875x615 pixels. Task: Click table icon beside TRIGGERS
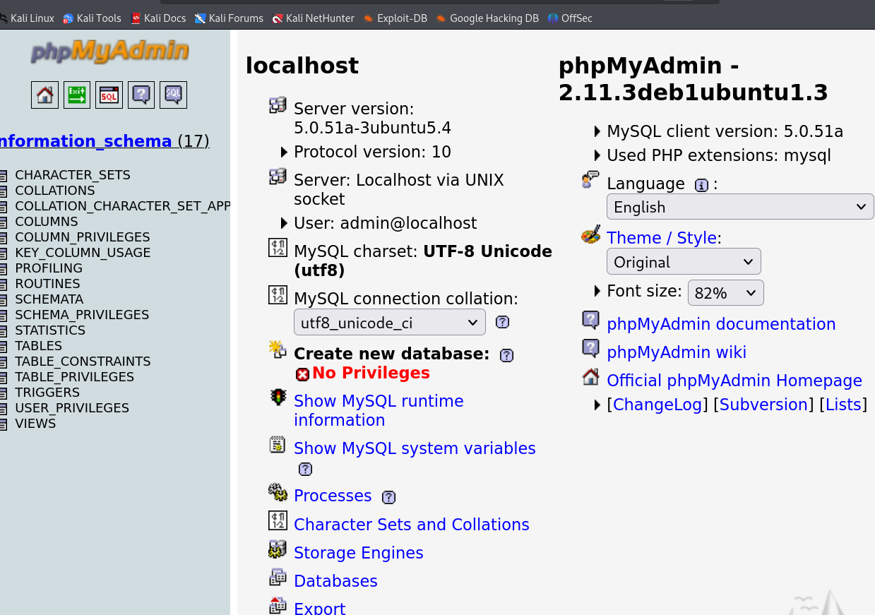click(x=4, y=393)
